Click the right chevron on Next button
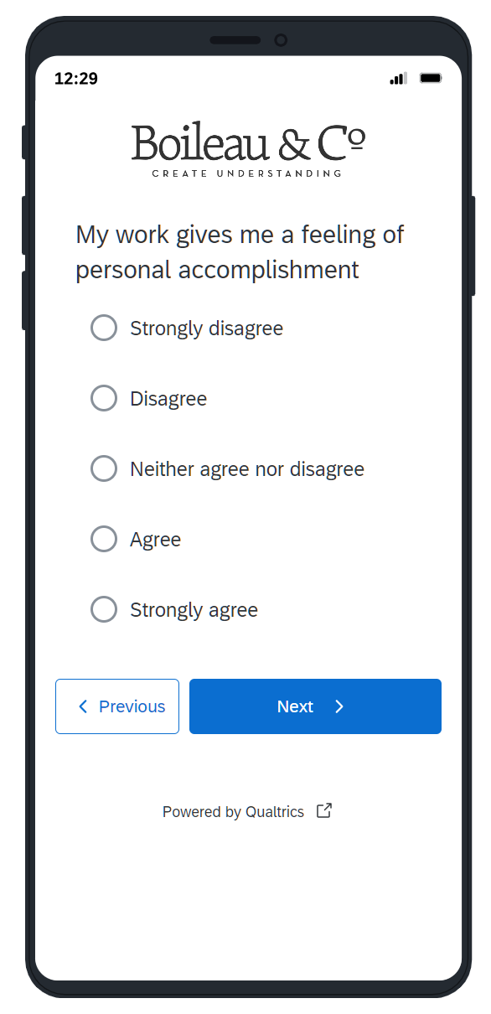 click(x=339, y=706)
